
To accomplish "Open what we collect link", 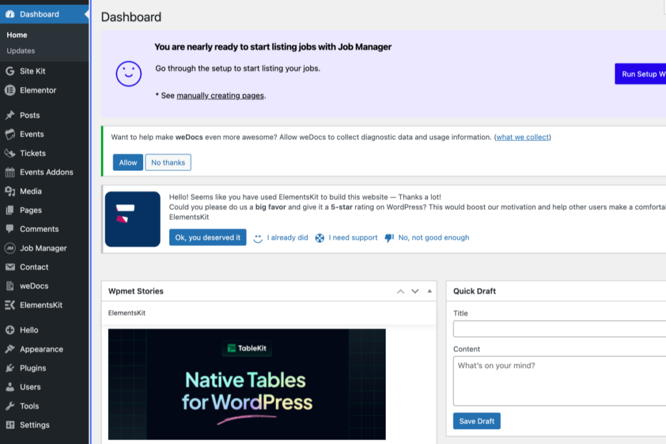I will pos(522,137).
